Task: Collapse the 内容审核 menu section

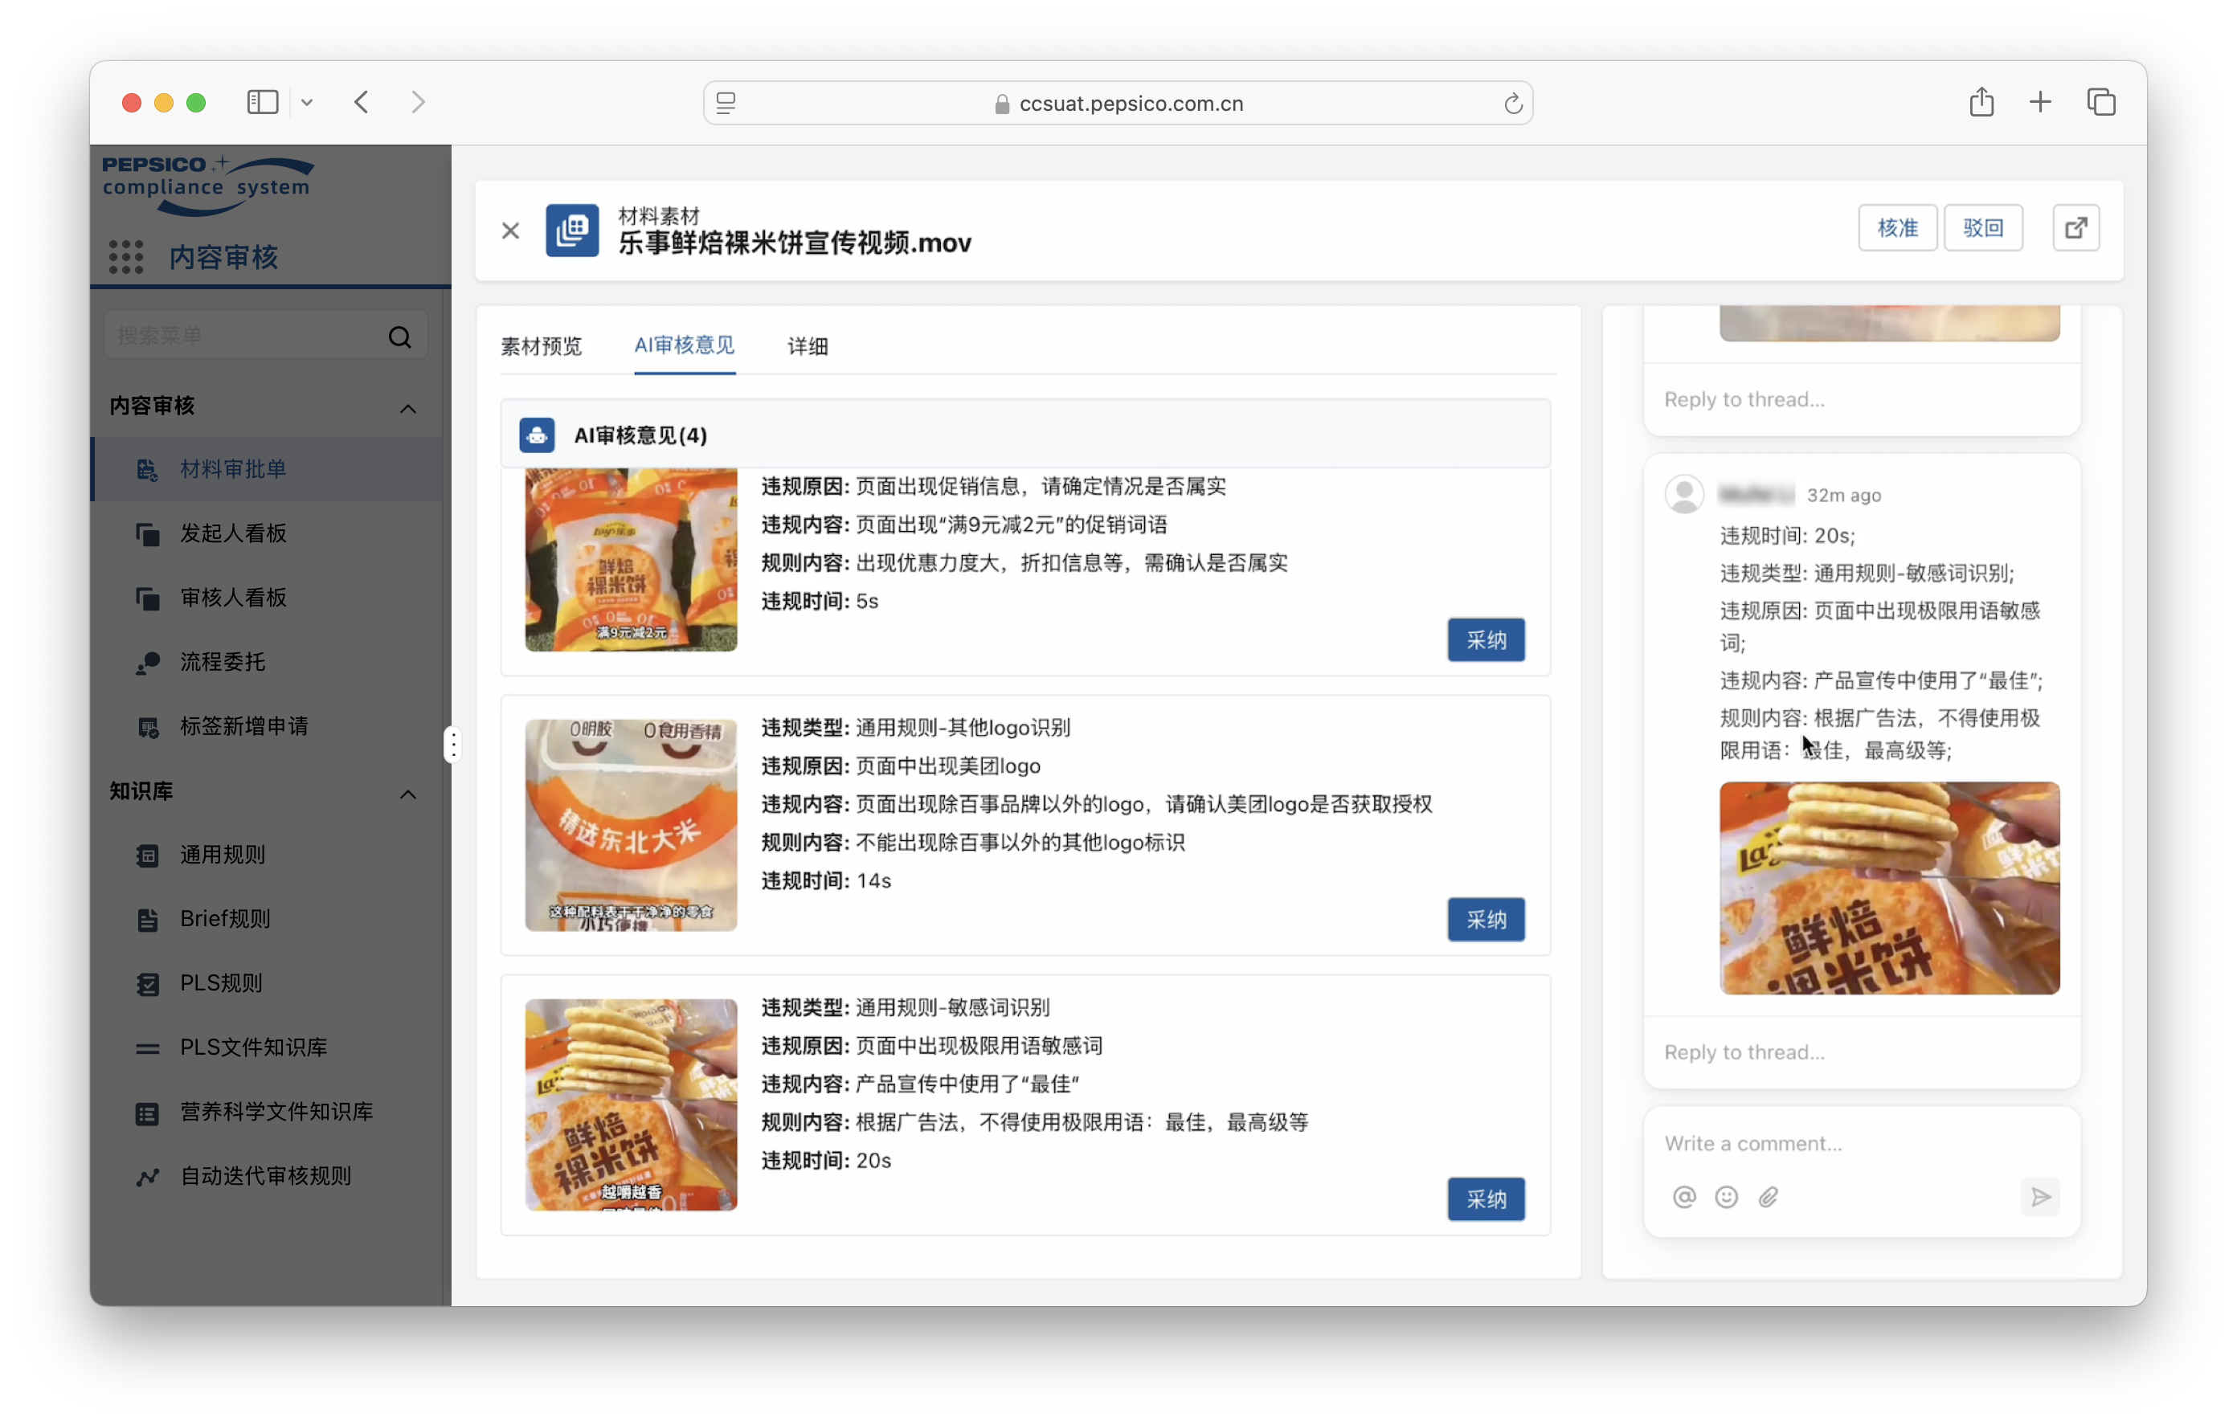Action: click(x=408, y=408)
